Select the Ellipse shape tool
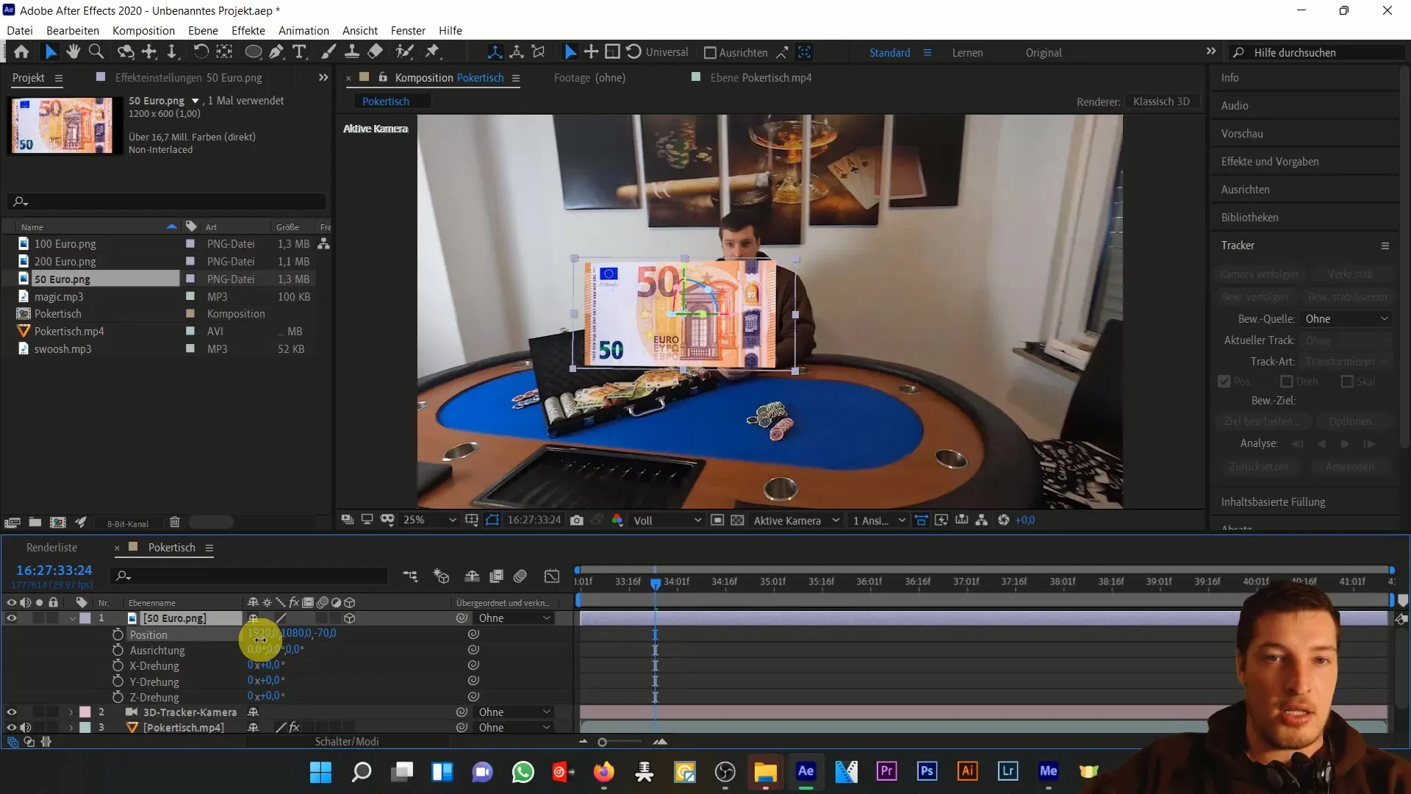The image size is (1411, 794). coord(253,51)
